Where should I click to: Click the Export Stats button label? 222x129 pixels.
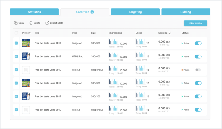click(x=56, y=23)
